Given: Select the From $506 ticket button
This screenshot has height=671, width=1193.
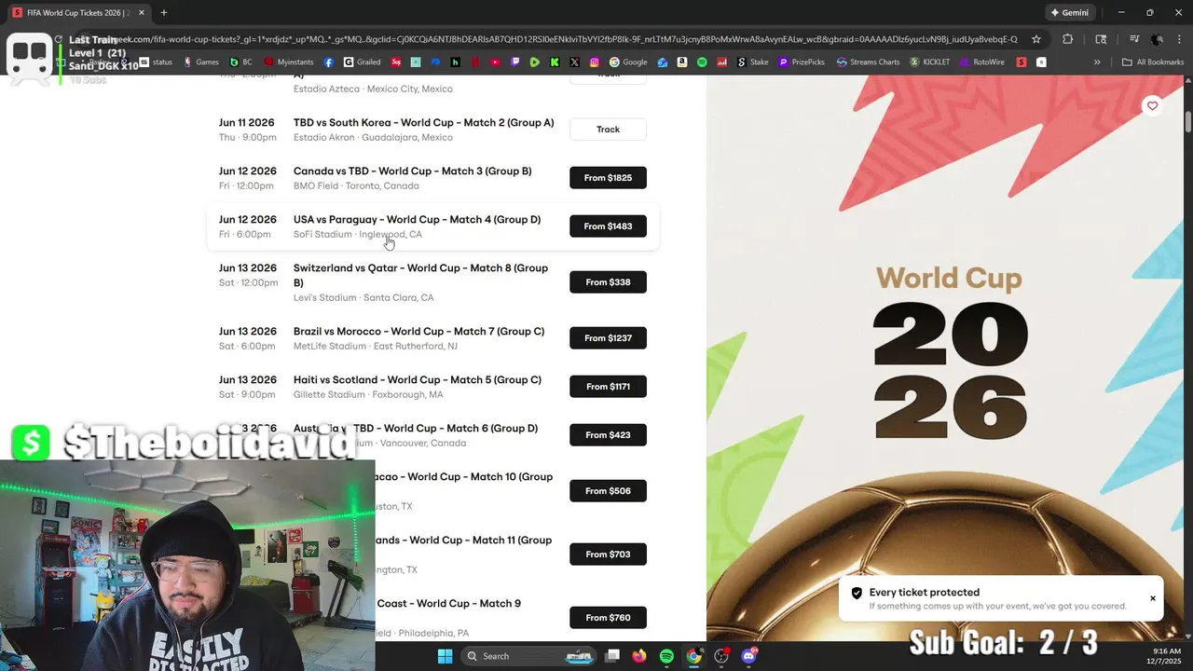Looking at the screenshot, I should [608, 491].
